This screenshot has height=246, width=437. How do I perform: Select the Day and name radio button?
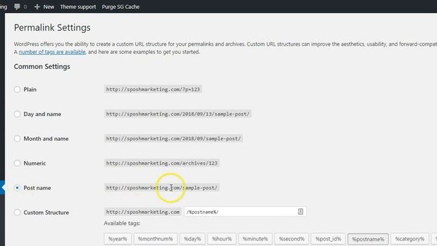coord(17,114)
